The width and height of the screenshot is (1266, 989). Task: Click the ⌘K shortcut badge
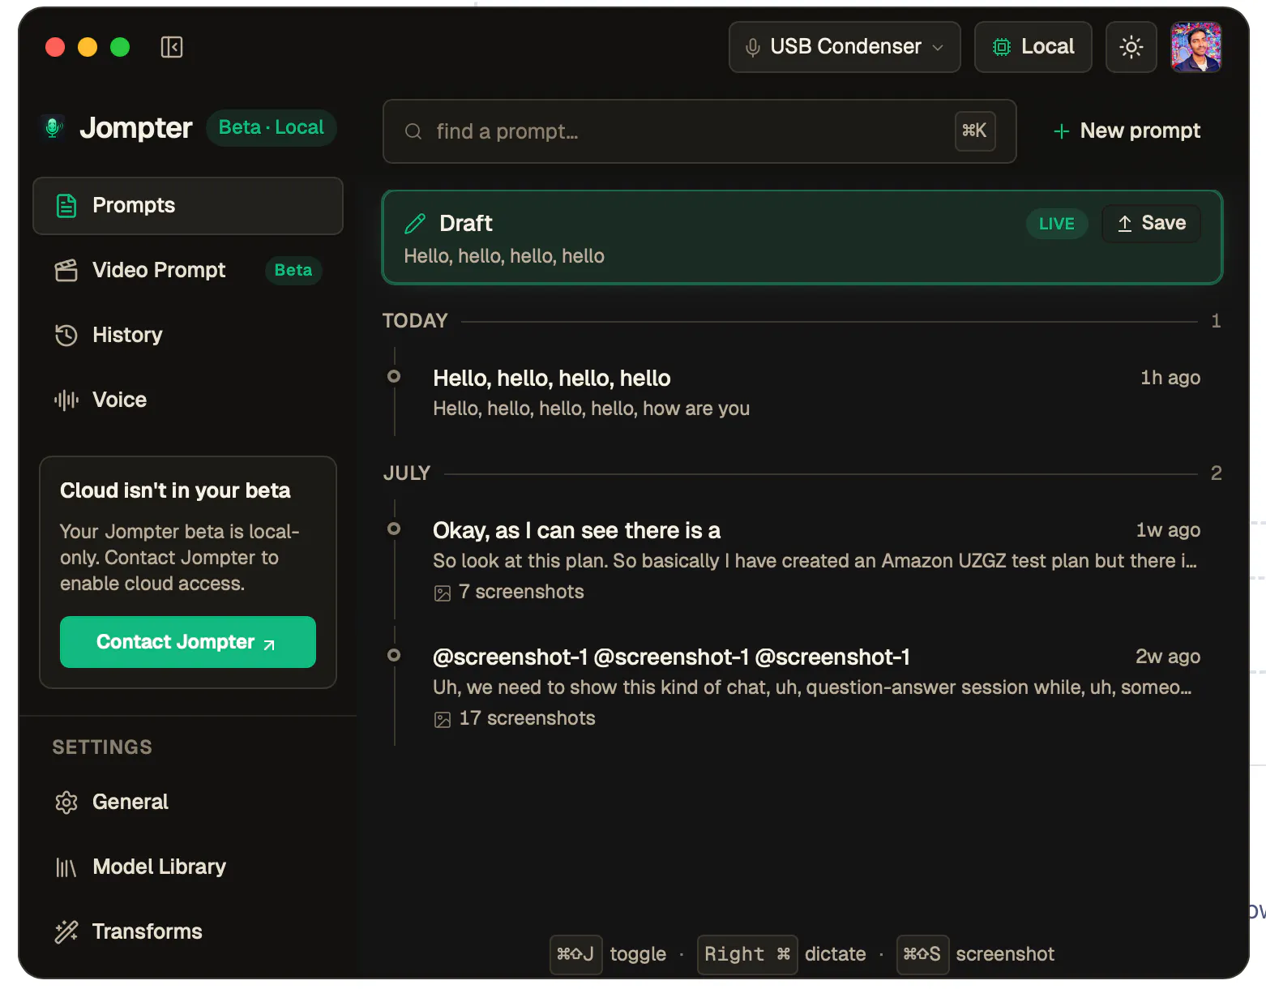(974, 131)
